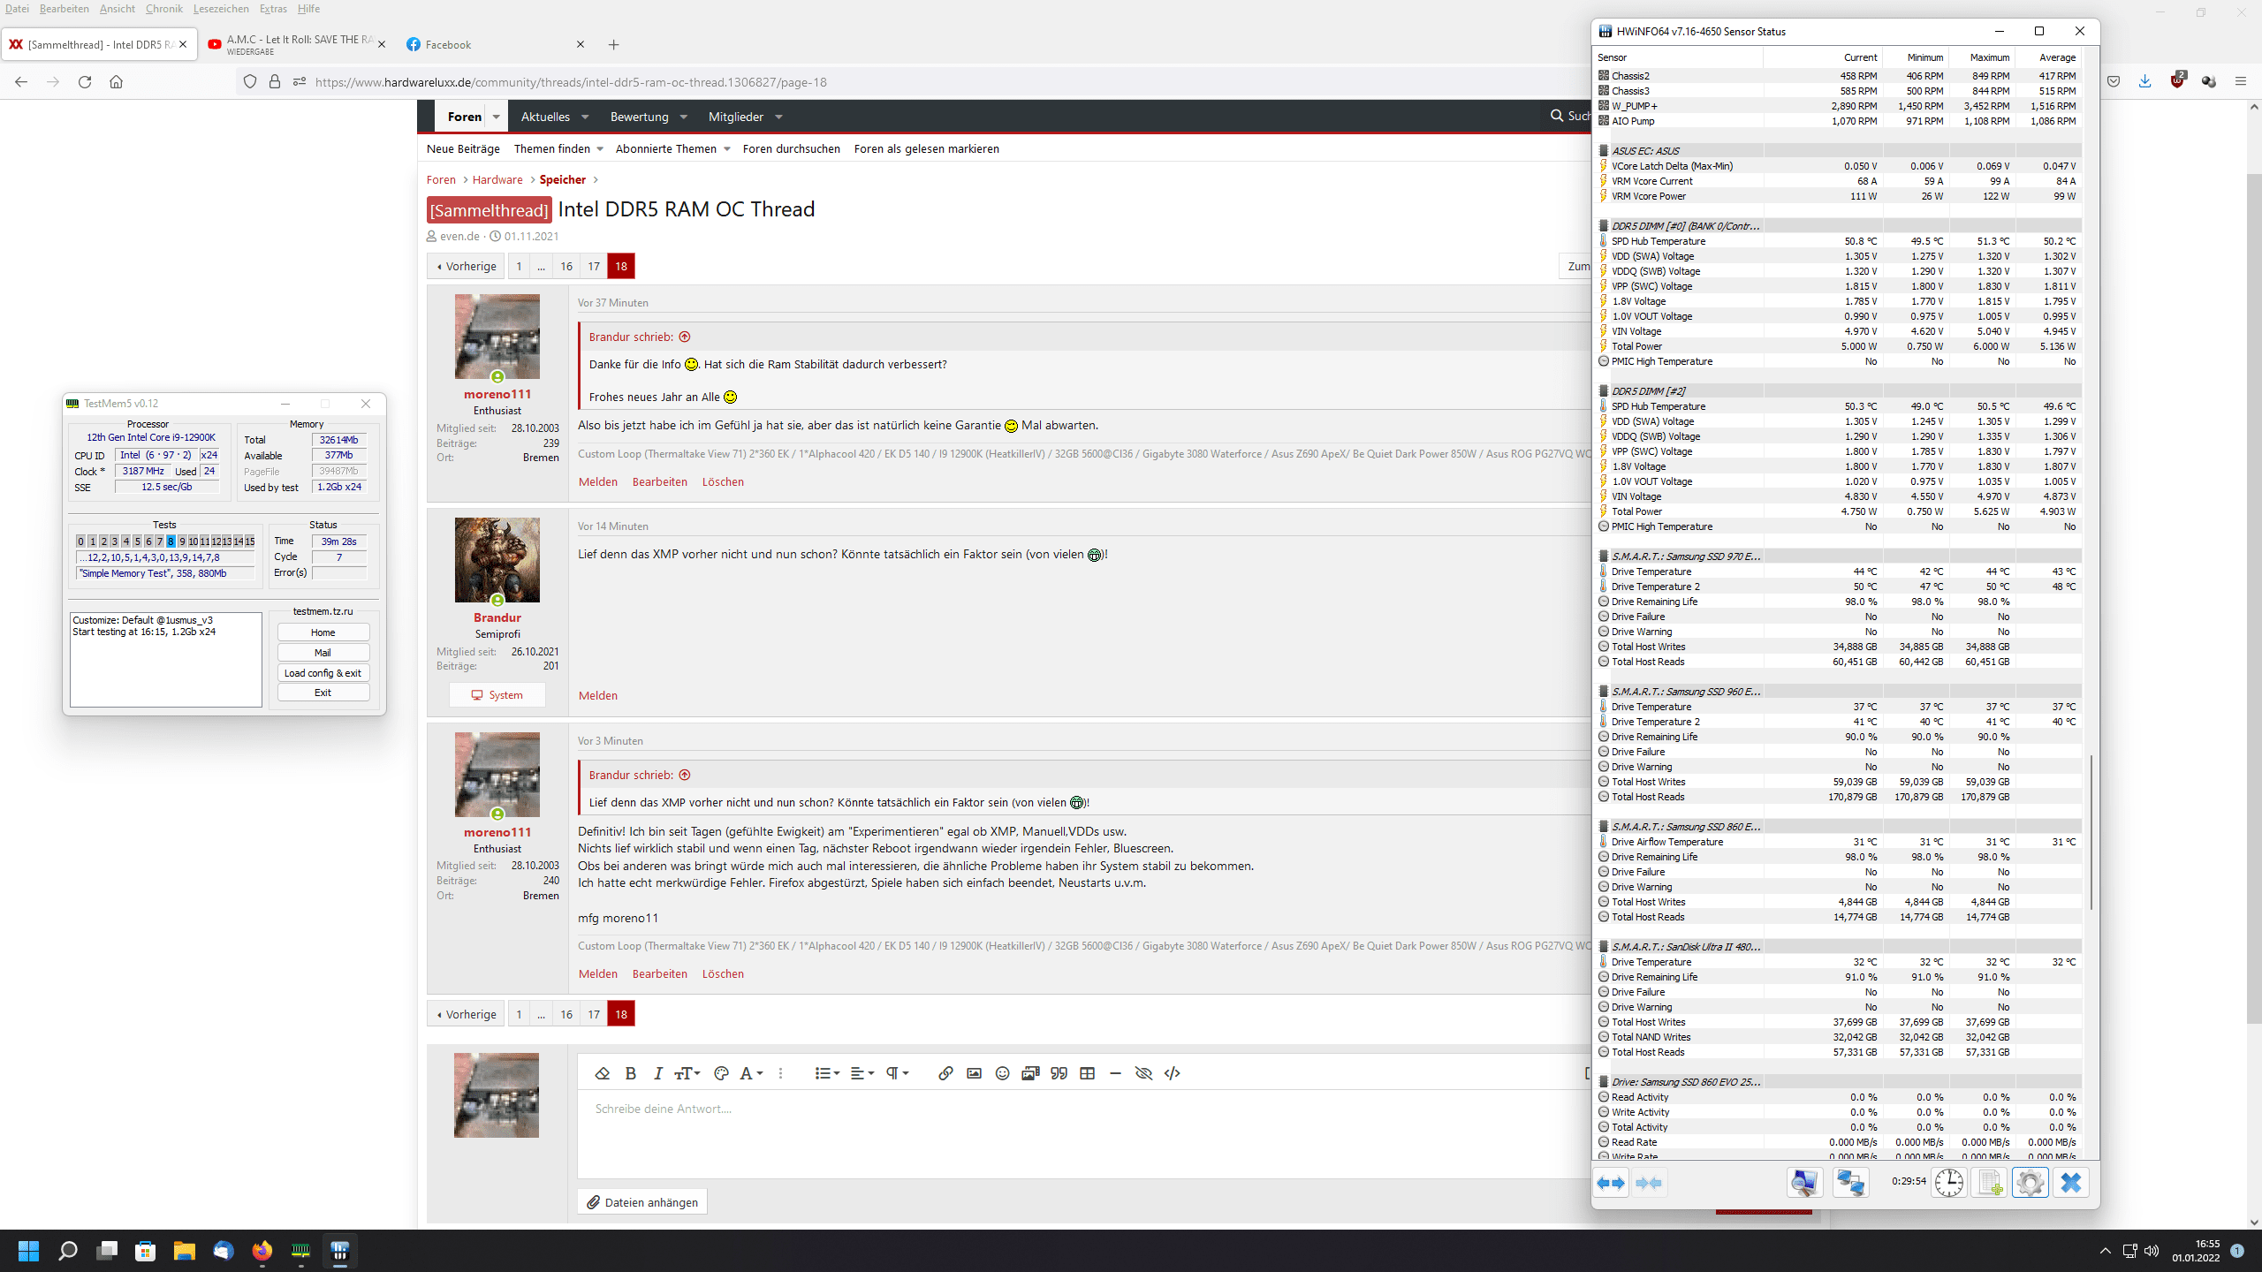Open HWiNFO sensor settings gear

click(2030, 1183)
